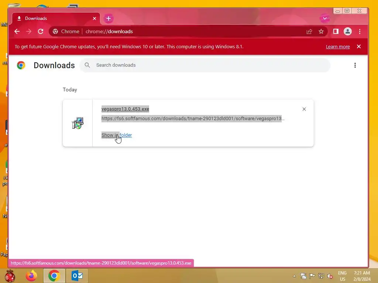Image resolution: width=378 pixels, height=283 pixels.
Task: Click the search magnifier icon
Action: (x=87, y=65)
